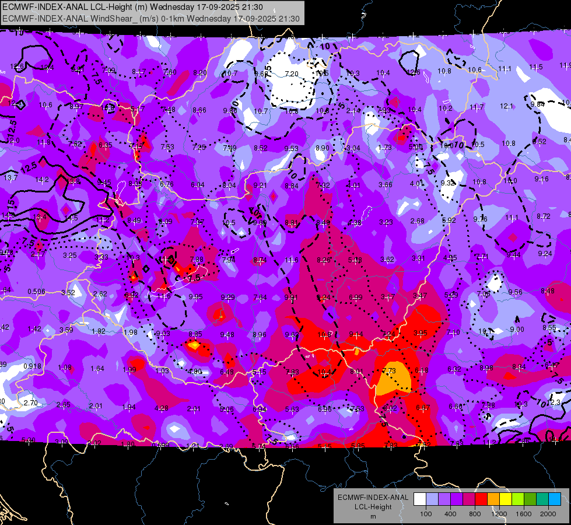
Task: Click the wind shear value 8.66
Action: pos(199,110)
